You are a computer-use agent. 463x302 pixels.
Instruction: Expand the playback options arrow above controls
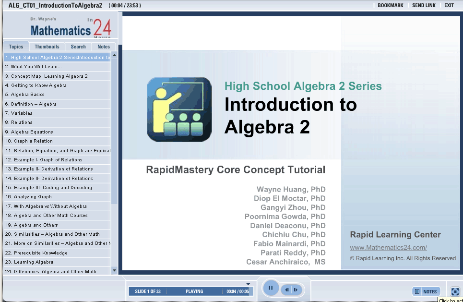click(x=248, y=284)
